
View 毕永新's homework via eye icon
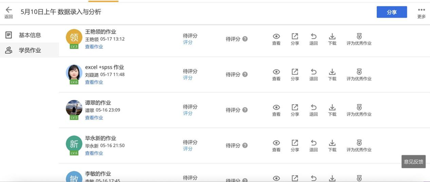(x=276, y=146)
